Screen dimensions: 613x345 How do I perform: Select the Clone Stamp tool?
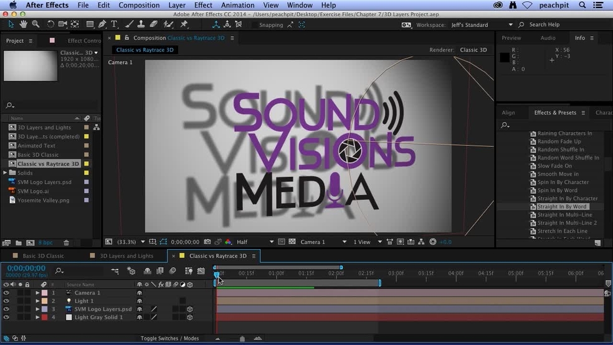[x=141, y=24]
